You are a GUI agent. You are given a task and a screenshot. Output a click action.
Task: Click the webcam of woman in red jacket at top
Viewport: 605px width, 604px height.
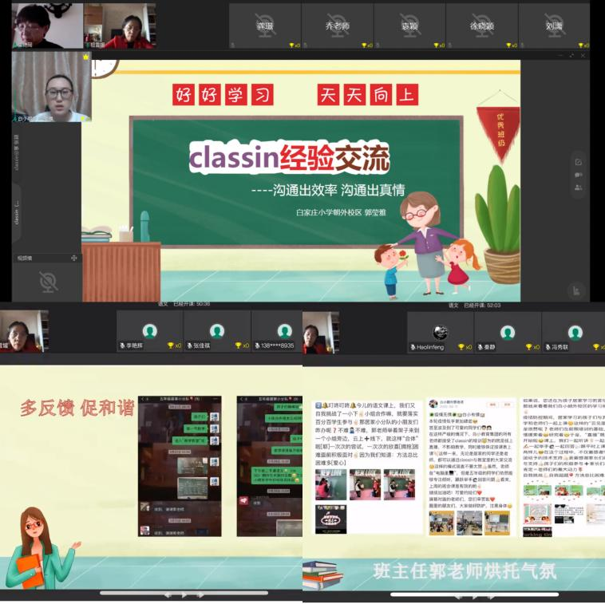120,26
